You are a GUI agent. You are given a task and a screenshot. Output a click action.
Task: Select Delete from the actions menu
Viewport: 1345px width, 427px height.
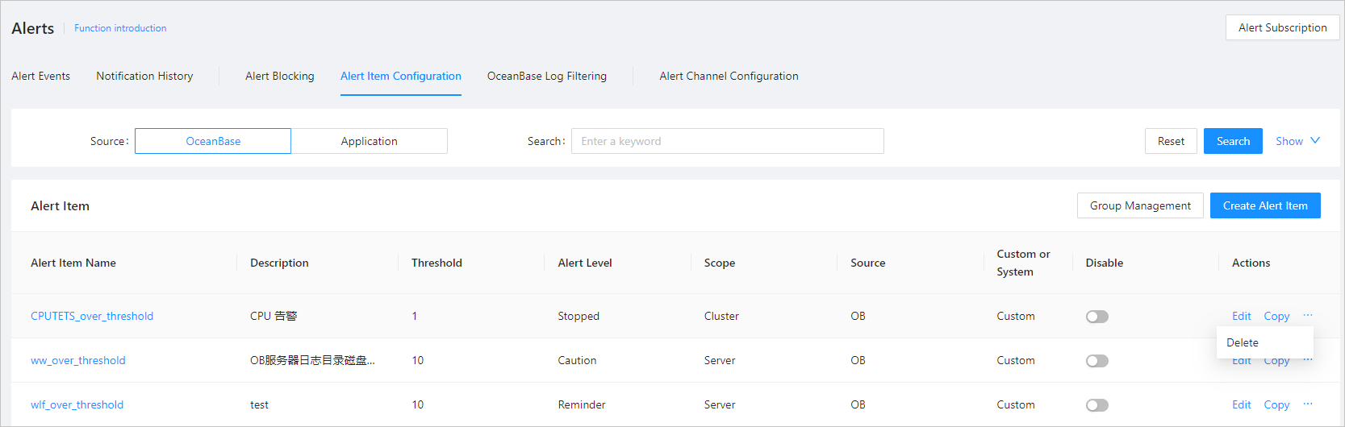[x=1243, y=342]
